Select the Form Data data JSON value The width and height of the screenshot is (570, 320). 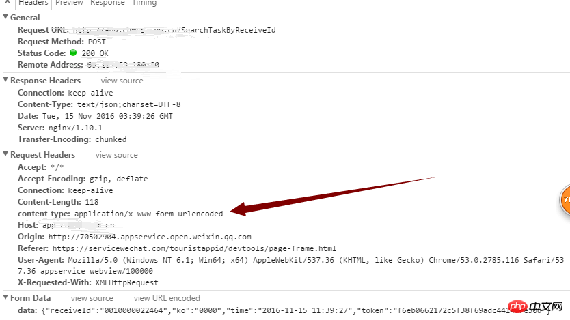point(295,310)
